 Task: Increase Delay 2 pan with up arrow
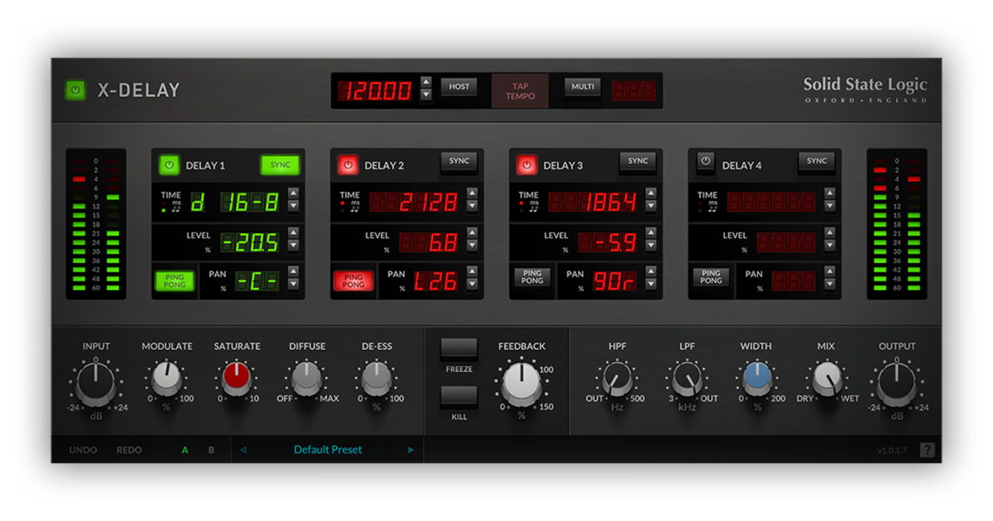472,271
